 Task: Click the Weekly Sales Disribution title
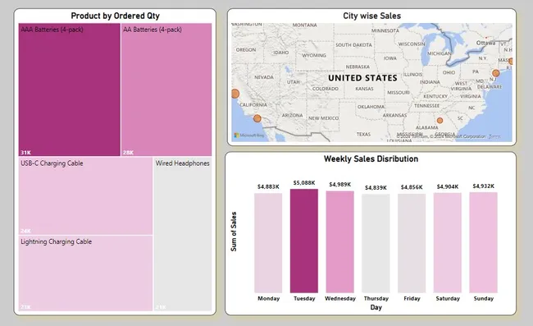371,159
